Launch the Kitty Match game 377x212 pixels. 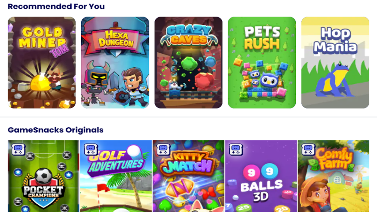tap(188, 176)
